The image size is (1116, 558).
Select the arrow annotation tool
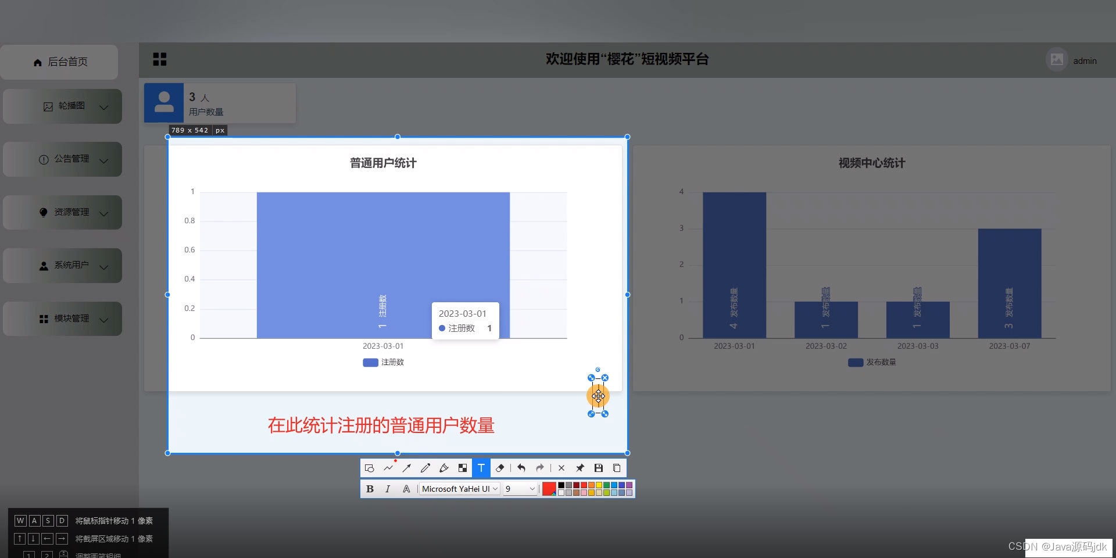click(x=407, y=468)
